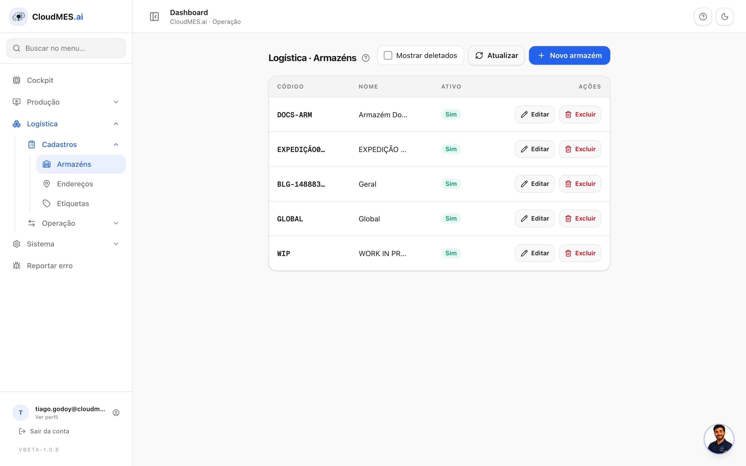Viewport: 746px width, 466px height.
Task: Collapse the sidebar with the panel icon
Action: 154,17
